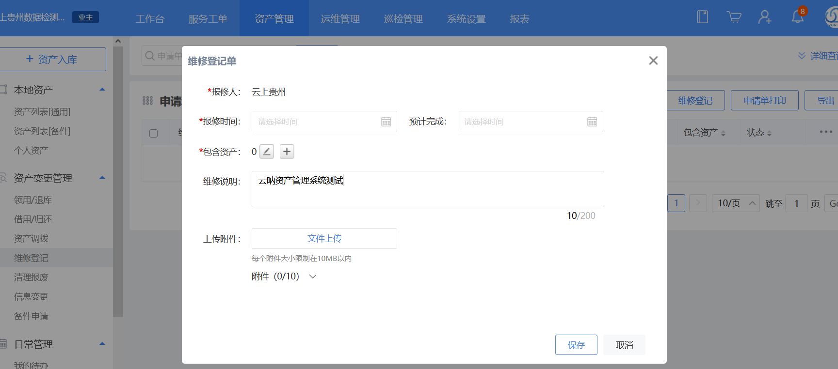Sort by 状态 column arrows
Viewport: 838px width, 369px height.
pyautogui.click(x=769, y=133)
